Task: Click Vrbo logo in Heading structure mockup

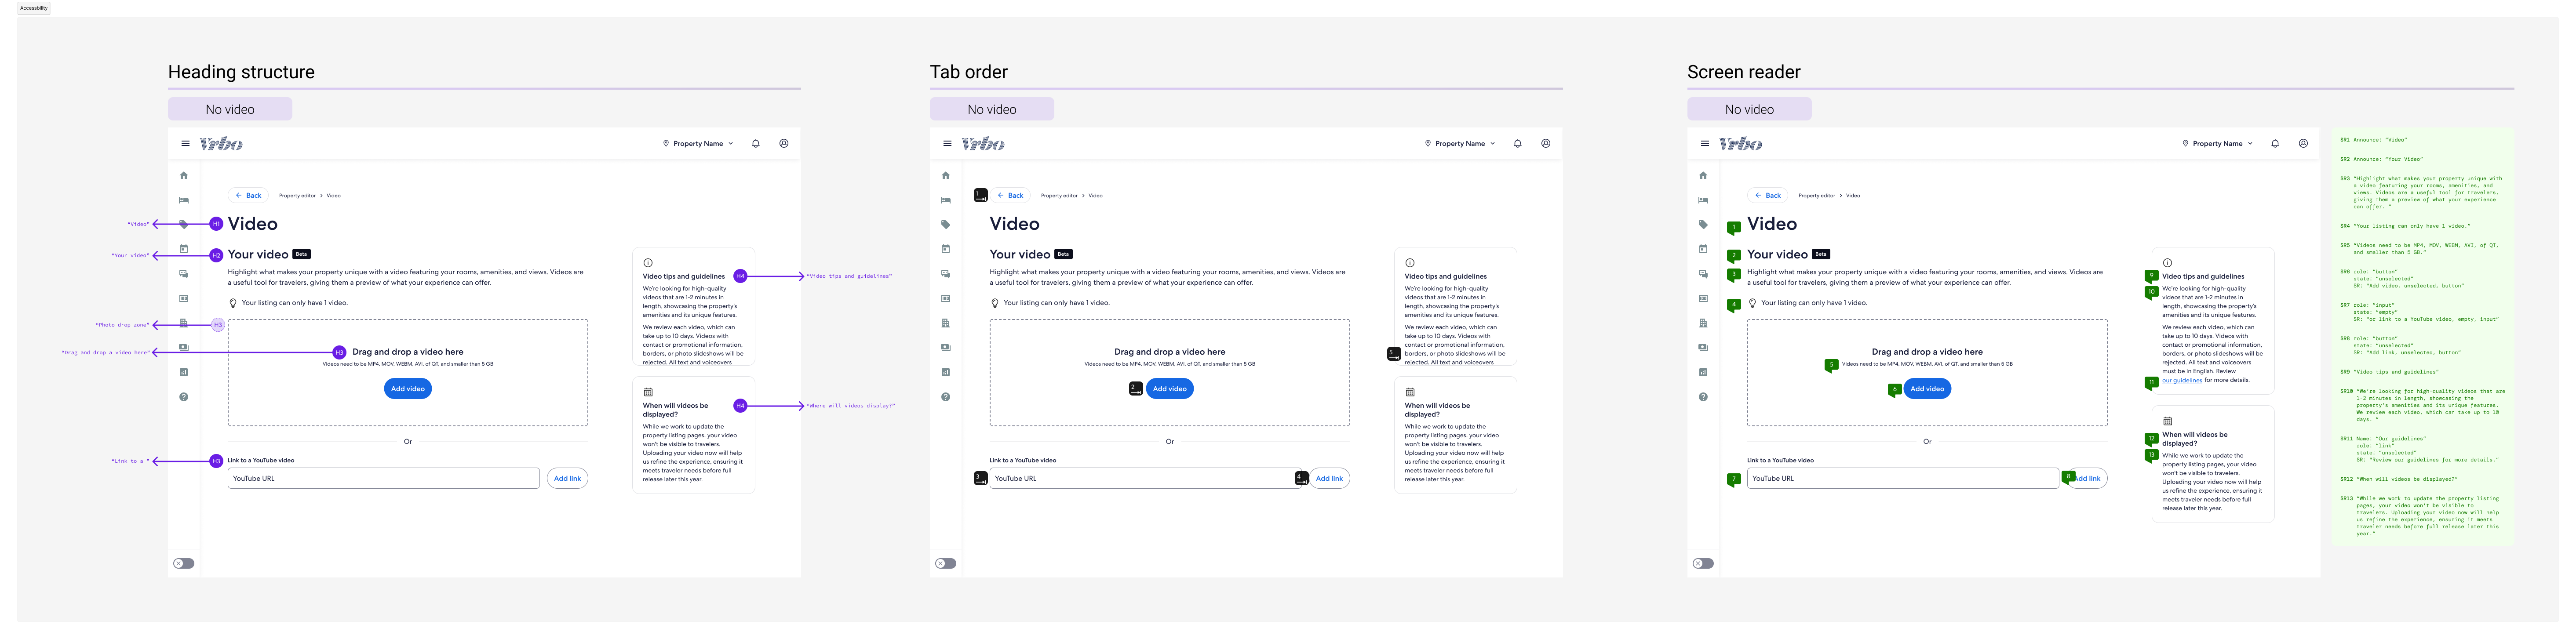Action: coord(221,144)
